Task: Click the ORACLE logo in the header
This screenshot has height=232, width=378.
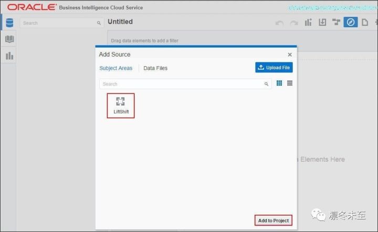Action: (32, 7)
